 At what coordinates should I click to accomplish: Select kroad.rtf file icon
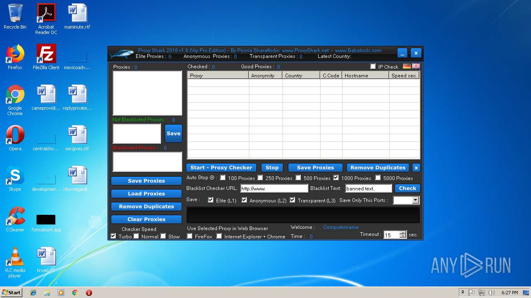(46, 260)
